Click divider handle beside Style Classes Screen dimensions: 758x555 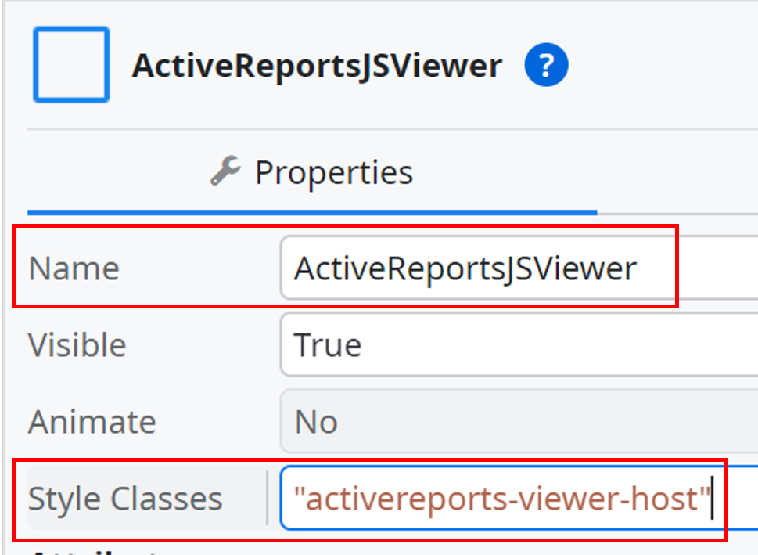click(268, 498)
